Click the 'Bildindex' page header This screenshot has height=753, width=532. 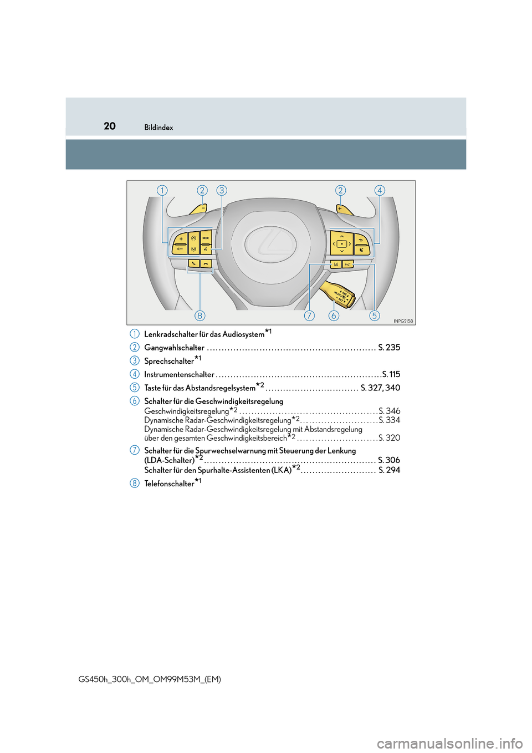click(158, 128)
